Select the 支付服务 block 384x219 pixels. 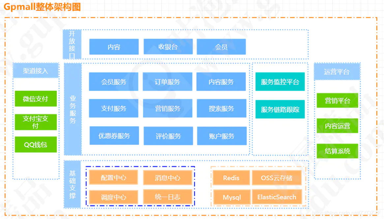(113, 109)
